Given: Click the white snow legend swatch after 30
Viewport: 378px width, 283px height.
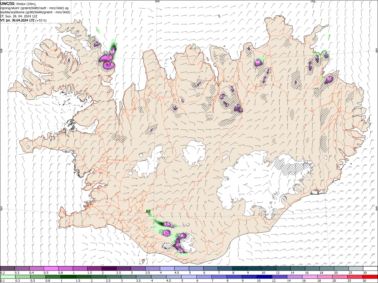Looking at the screenshot, I should 370,268.
